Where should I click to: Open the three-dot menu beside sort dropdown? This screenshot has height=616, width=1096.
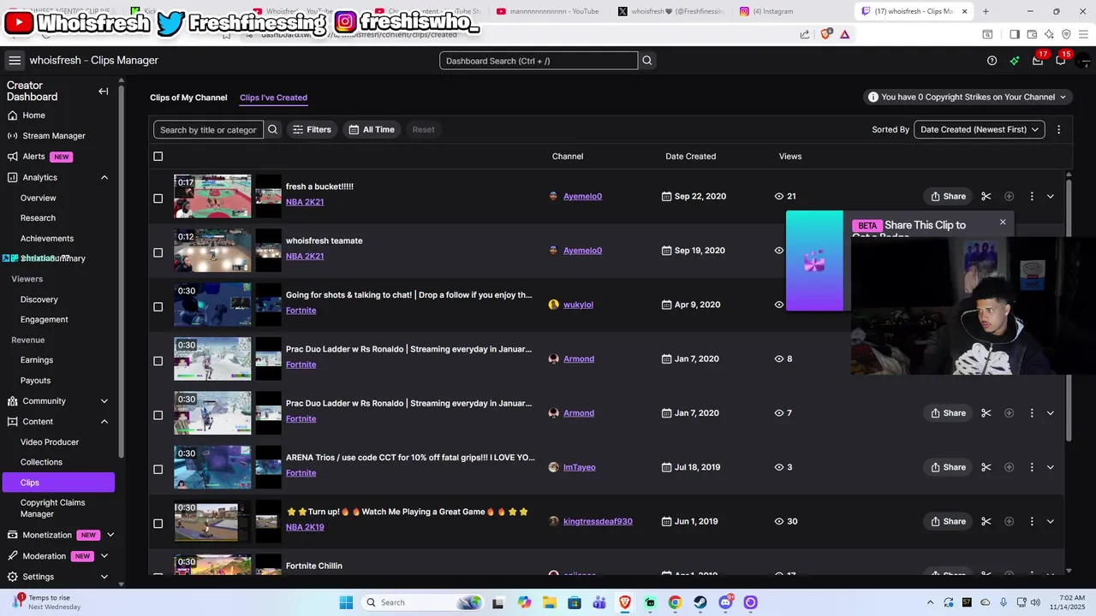click(1058, 129)
